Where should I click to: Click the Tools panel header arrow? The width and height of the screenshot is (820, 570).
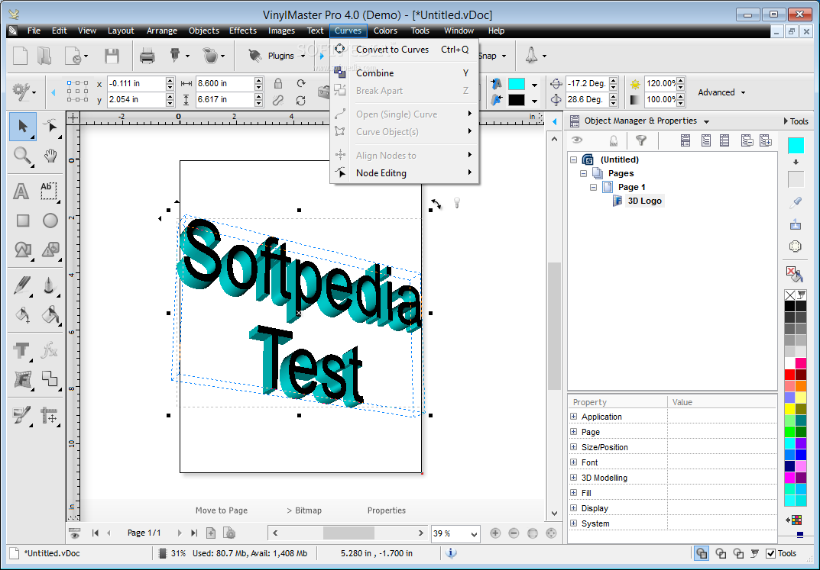pos(786,121)
